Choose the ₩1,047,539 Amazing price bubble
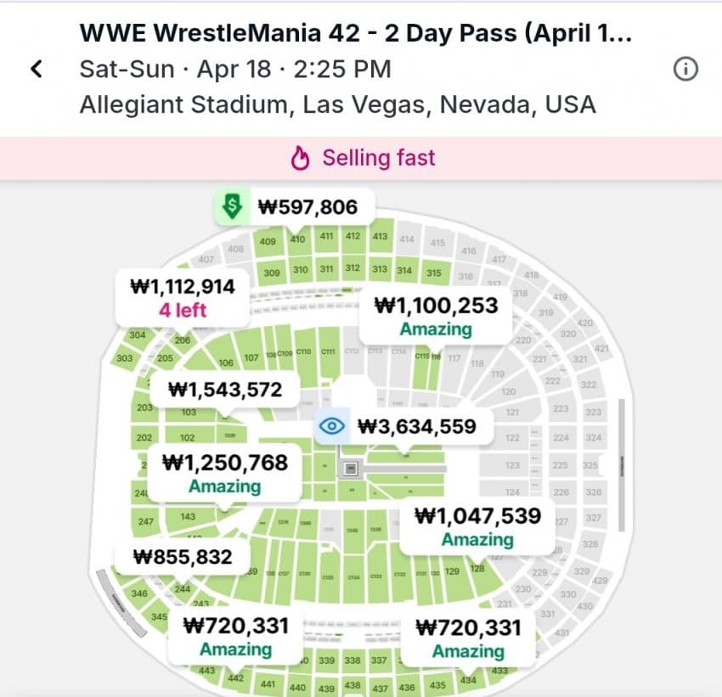722x697 pixels. click(x=477, y=526)
